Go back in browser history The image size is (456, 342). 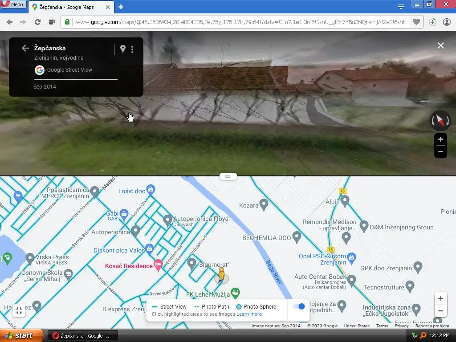pos(9,22)
